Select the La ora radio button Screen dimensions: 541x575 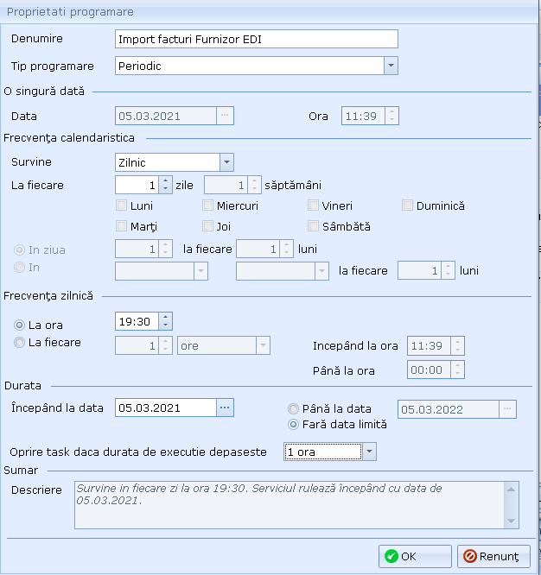tap(19, 325)
